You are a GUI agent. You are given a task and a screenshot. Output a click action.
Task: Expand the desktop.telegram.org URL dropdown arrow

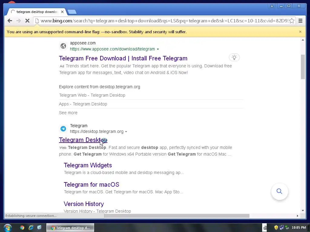point(126,132)
